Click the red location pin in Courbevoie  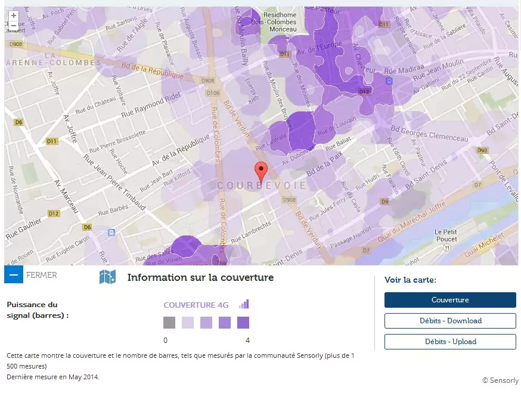261,172
